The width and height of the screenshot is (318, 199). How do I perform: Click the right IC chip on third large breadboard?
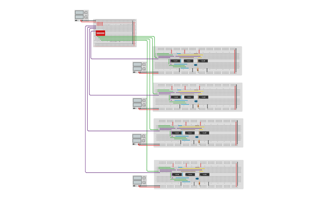tap(204, 133)
